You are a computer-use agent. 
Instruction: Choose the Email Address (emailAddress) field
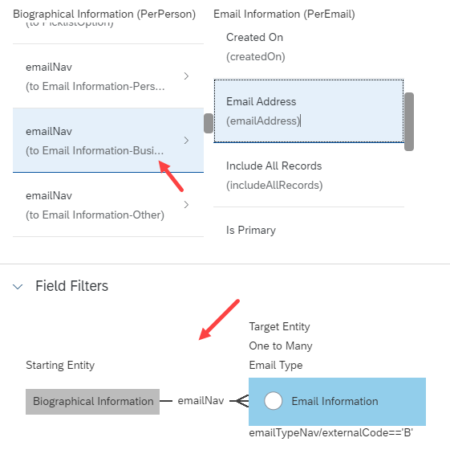309,111
